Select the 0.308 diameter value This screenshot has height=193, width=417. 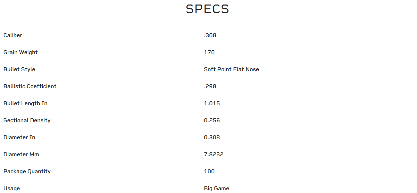[212, 137]
